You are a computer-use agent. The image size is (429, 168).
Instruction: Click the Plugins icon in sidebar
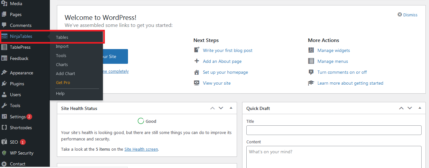point(4,84)
